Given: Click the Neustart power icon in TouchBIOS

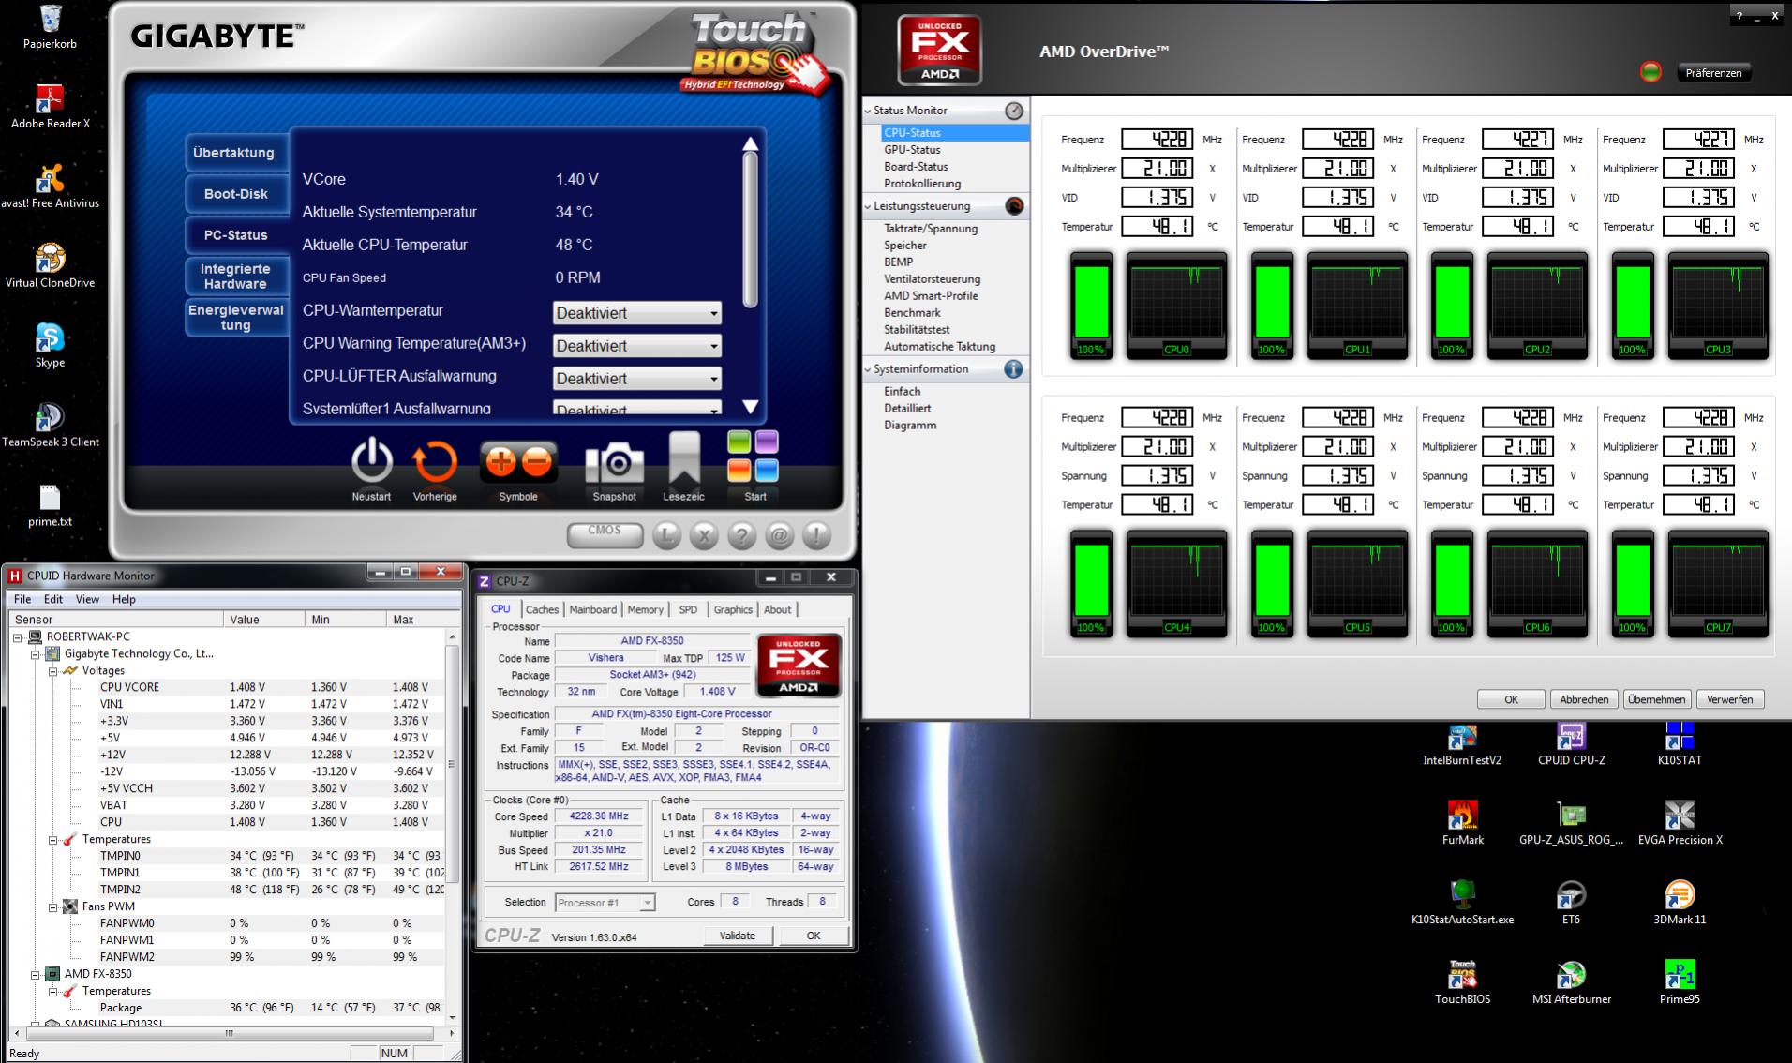Looking at the screenshot, I should pos(371,462).
